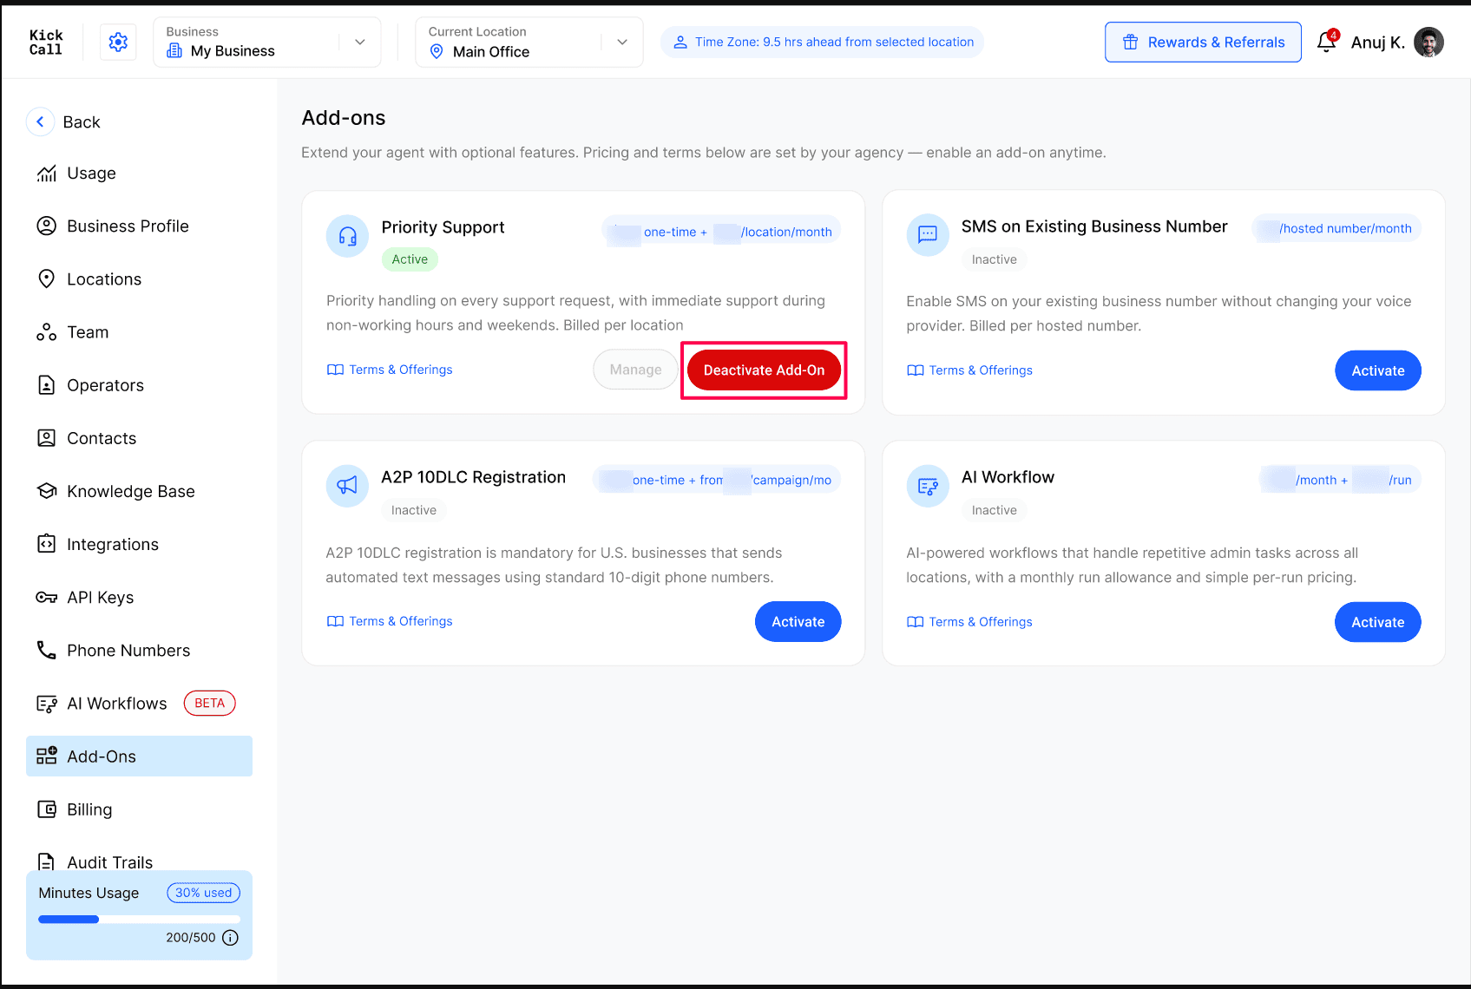Screen dimensions: 1471x989
Task: Click the Rewards & Referrals button
Action: [1203, 42]
